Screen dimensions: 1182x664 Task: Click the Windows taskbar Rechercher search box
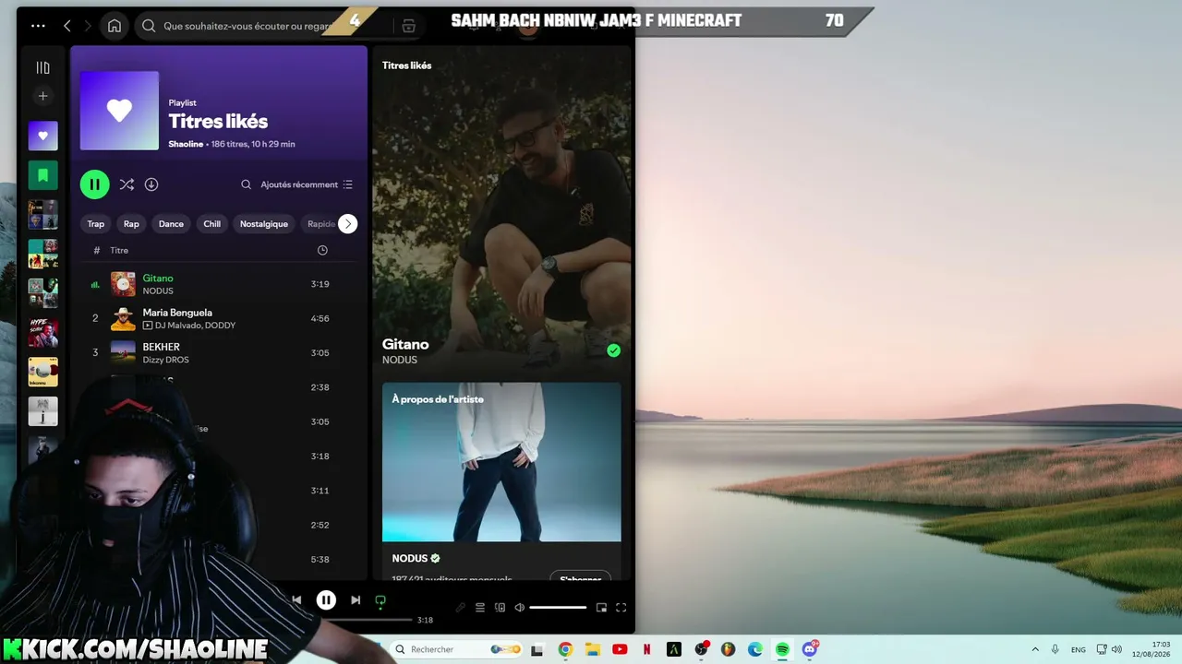point(456,649)
